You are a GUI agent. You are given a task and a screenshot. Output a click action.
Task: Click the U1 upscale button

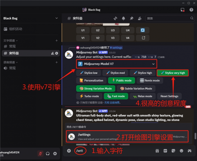click(x=83, y=30)
